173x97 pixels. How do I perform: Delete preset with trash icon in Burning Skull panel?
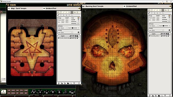[x=169, y=30]
